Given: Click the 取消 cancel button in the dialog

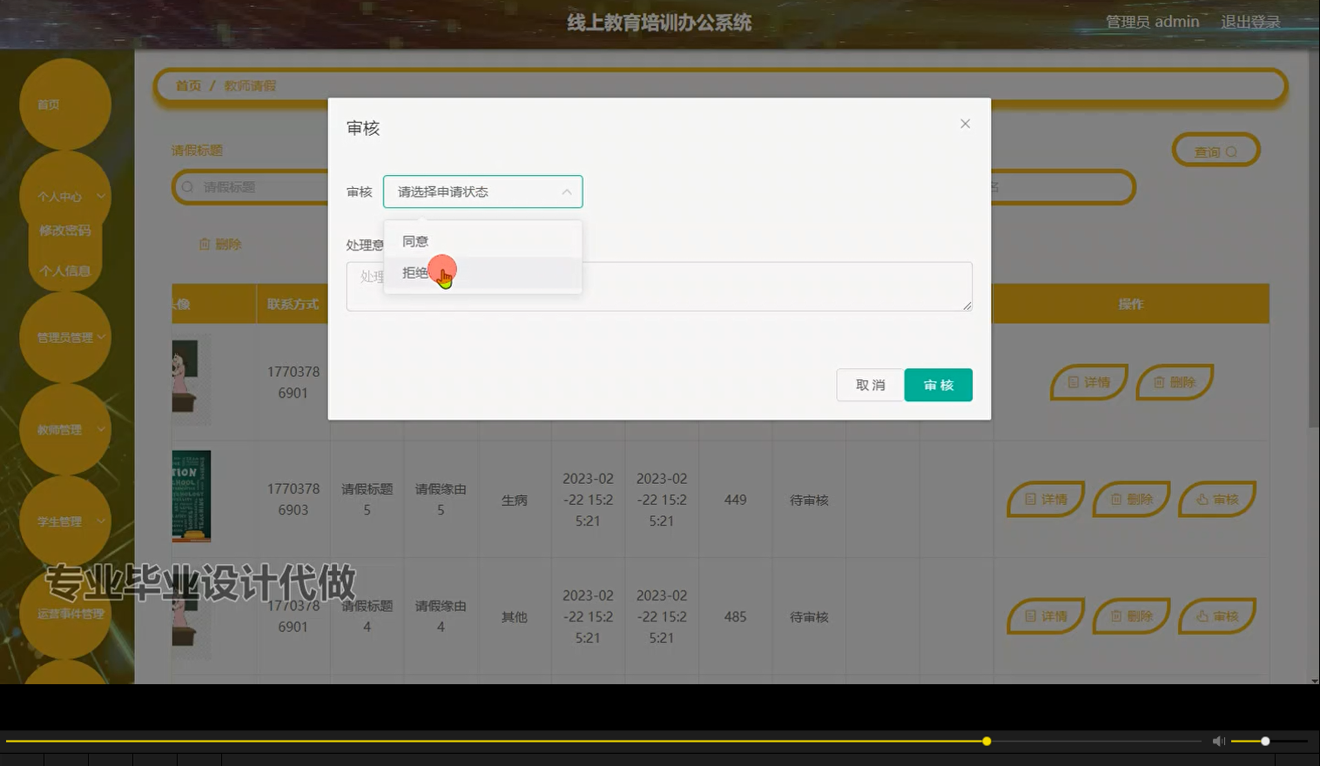Looking at the screenshot, I should point(870,384).
